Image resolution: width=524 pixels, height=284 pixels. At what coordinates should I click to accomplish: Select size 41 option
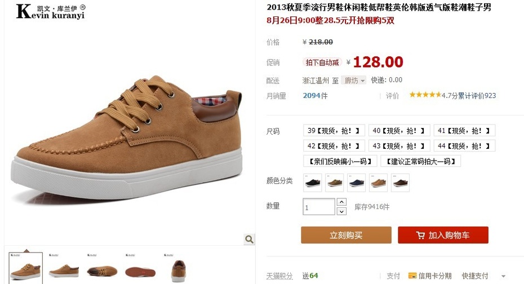tap(464, 131)
